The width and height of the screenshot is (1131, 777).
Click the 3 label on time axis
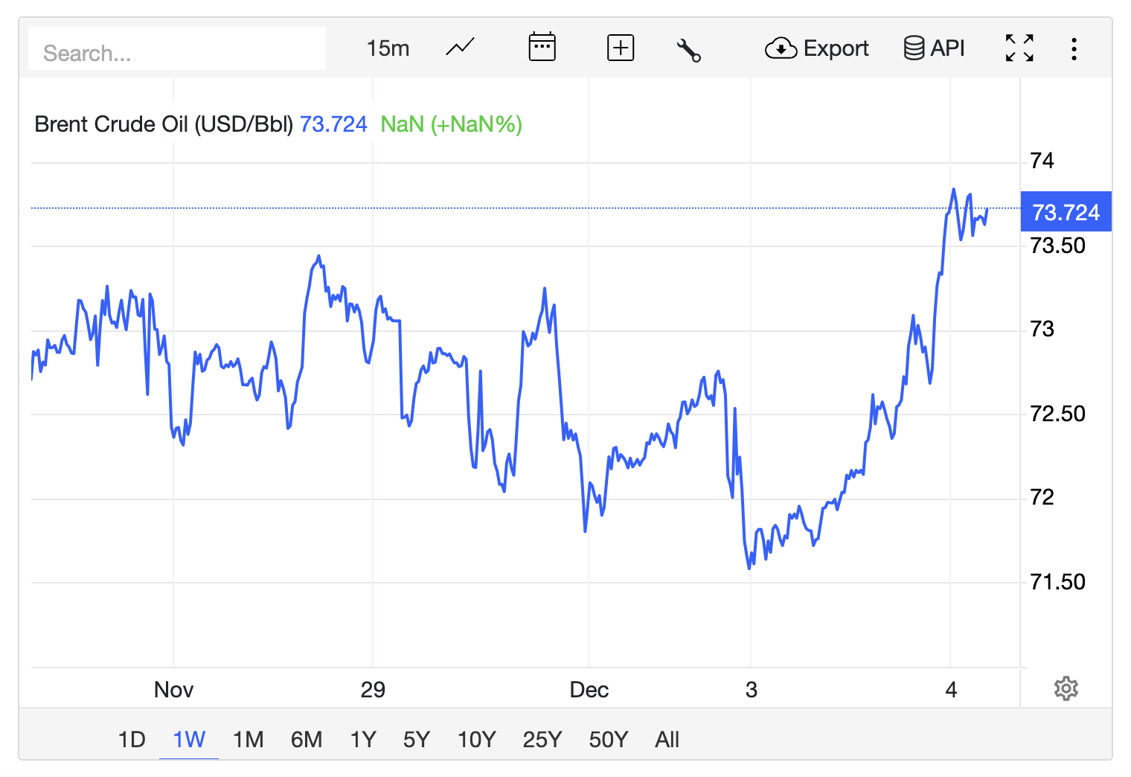tap(752, 690)
